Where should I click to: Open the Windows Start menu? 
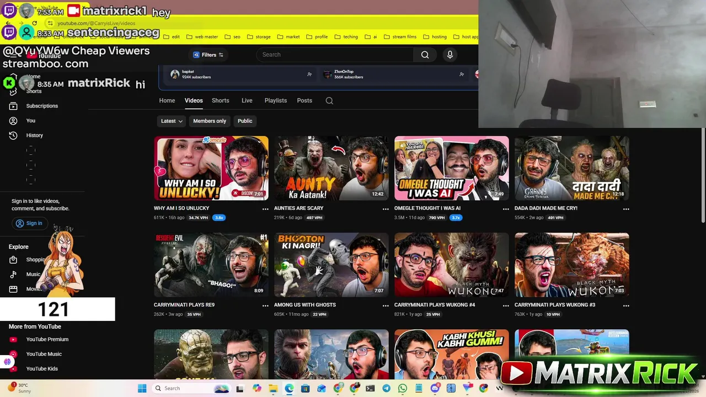142,388
